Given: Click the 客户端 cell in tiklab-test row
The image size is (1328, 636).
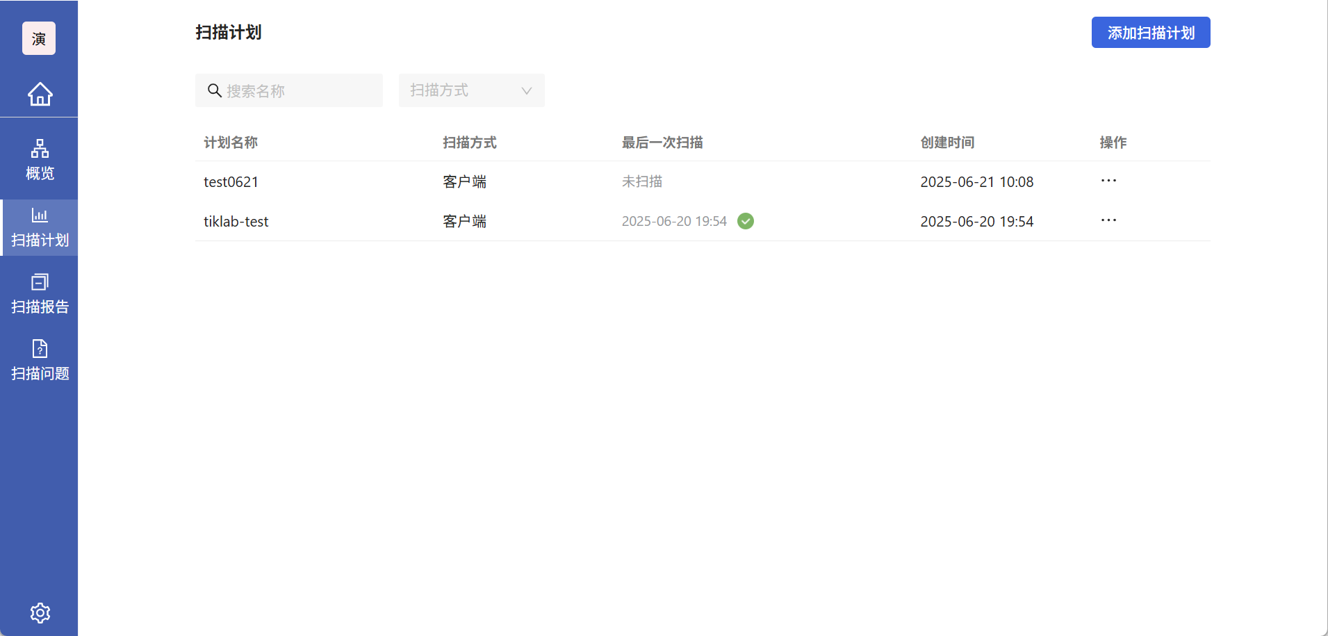Looking at the screenshot, I should click(x=464, y=222).
